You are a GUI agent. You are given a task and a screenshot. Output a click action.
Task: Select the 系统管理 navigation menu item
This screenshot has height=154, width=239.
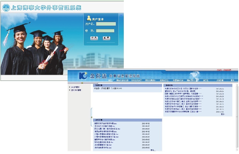tap(220, 80)
